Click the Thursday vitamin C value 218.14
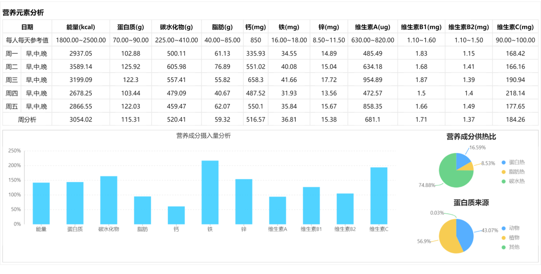 pyautogui.click(x=515, y=93)
